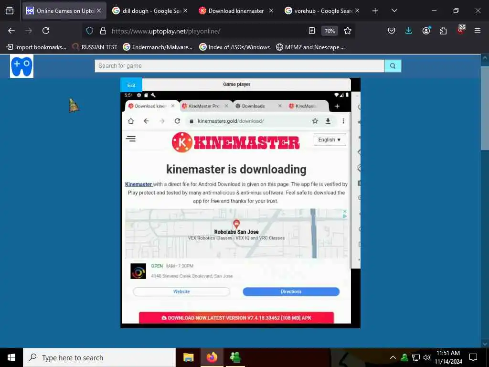The image size is (489, 367).
Task: Open MEMZ and Noescape bookmark
Action: (x=310, y=47)
